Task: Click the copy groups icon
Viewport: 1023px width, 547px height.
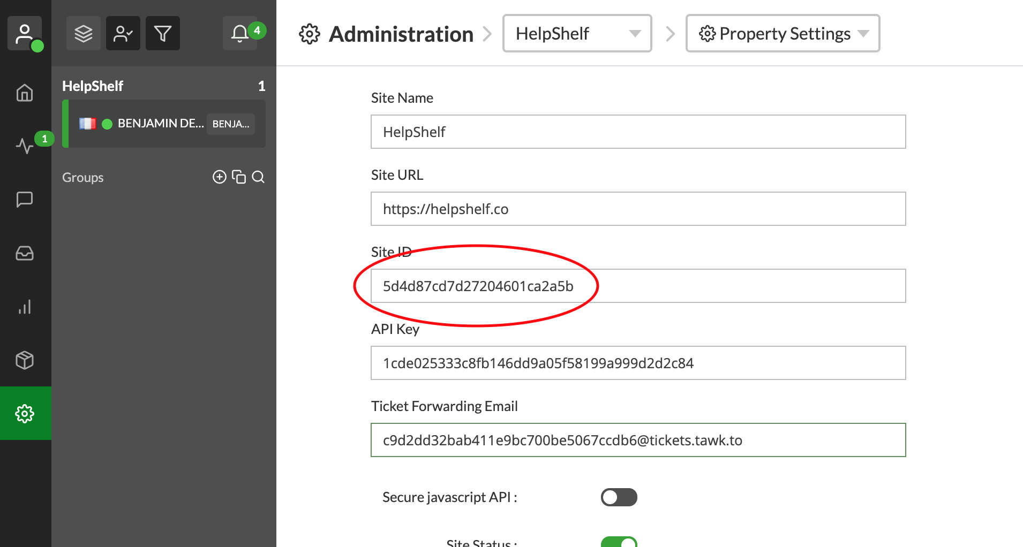Action: [239, 177]
